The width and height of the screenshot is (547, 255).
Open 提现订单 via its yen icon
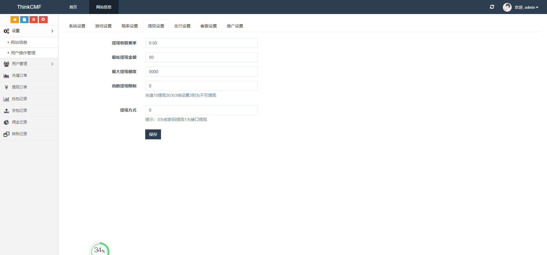click(6, 87)
